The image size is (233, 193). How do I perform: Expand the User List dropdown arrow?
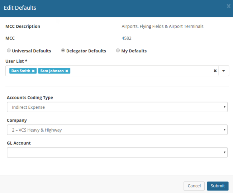[223, 71]
